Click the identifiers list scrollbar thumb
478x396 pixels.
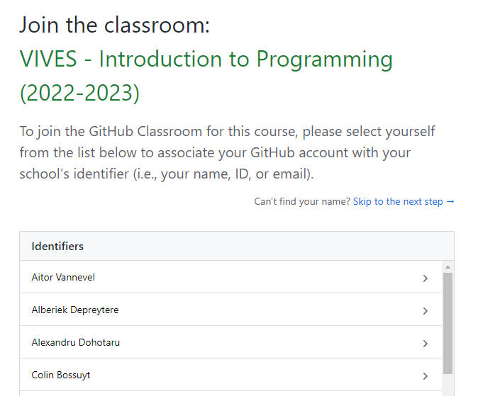pos(448,323)
